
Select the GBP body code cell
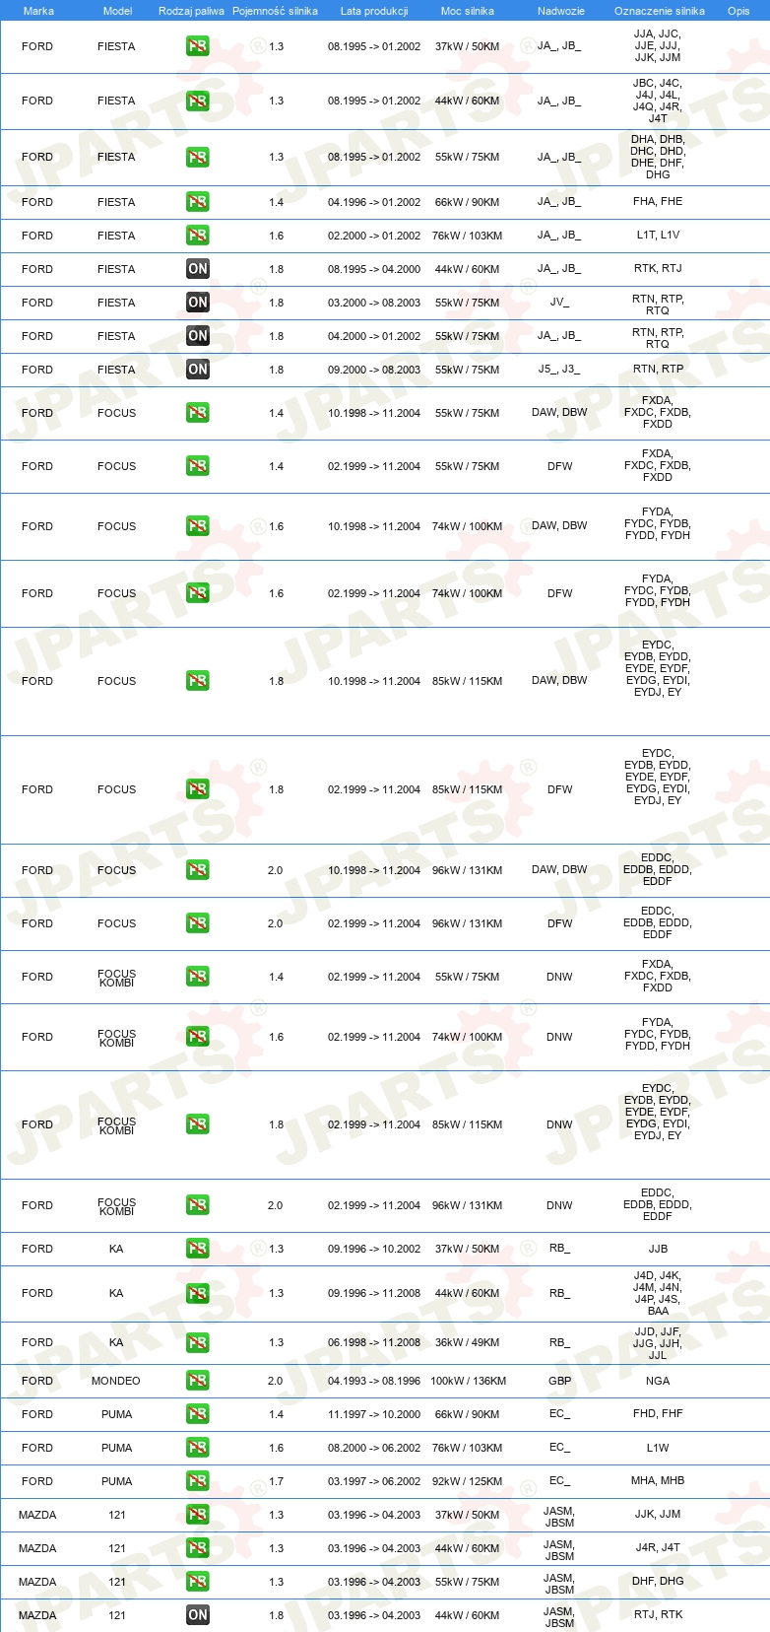tap(559, 1381)
